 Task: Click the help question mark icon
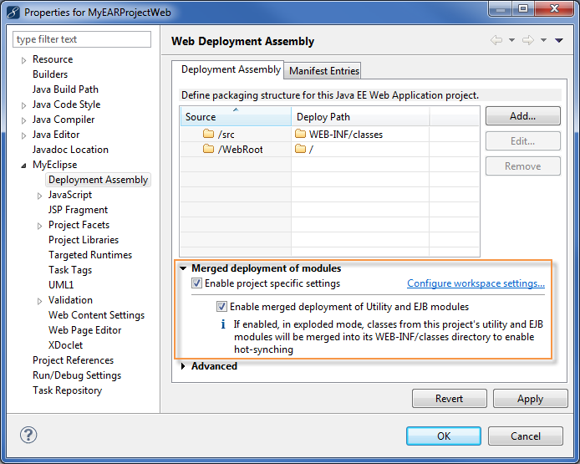coord(28,436)
